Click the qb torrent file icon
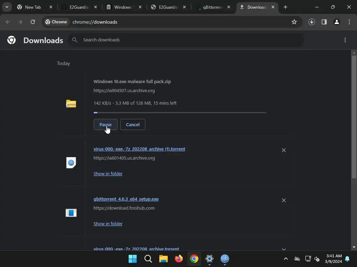Viewport: 357px width, 267px height. coord(71,163)
